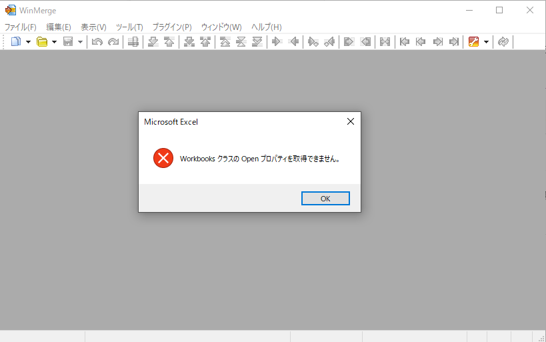Click the New document toolbar icon
Screen dimensions: 546x342
16,42
